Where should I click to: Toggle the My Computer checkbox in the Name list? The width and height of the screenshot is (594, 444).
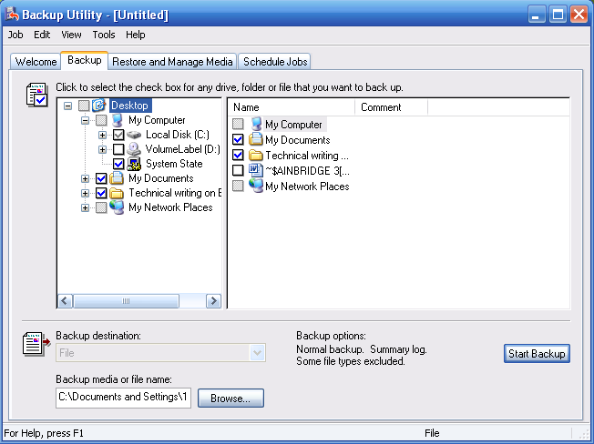click(x=238, y=124)
